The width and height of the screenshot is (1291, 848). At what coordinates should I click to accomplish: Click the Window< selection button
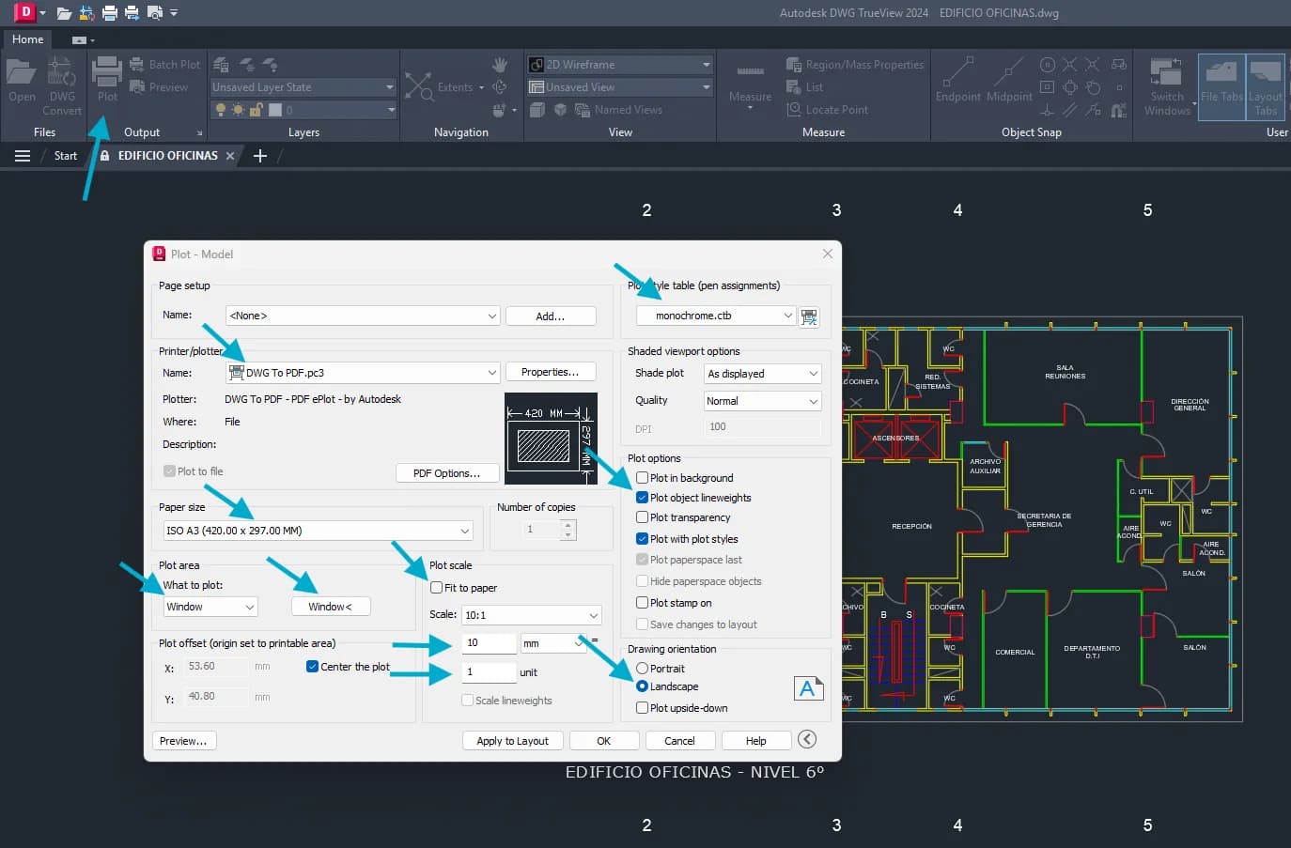coord(331,607)
